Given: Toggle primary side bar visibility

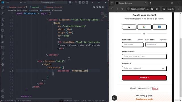Looking at the screenshot, I should [80, 3].
